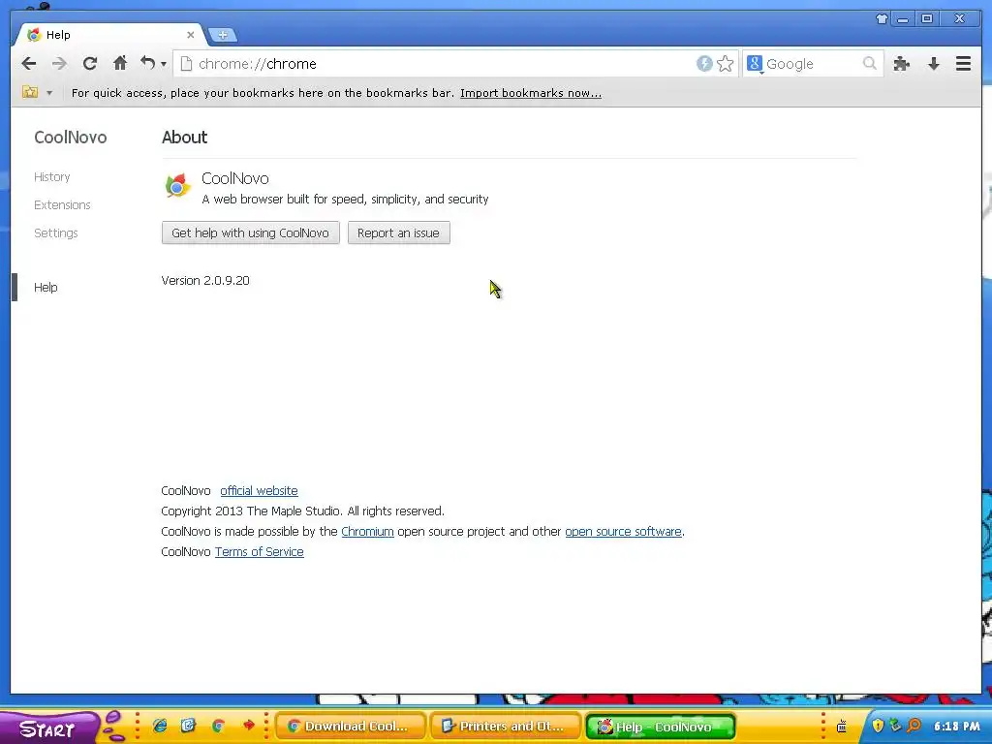Click the bookmarks folder icon
Viewport: 992px width, 744px height.
tap(30, 92)
